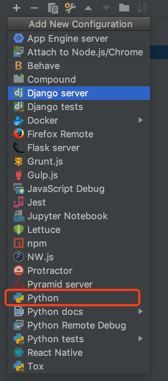Image resolution: width=168 pixels, height=381 pixels.
Task: Select Pyramid server entry
Action: (79, 284)
